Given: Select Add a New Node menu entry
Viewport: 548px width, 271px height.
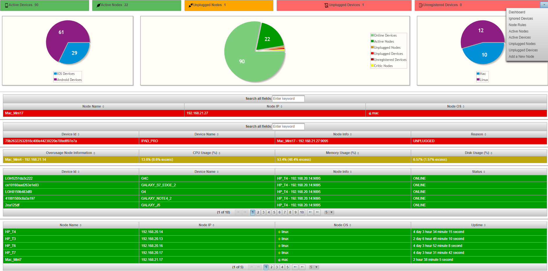Looking at the screenshot, I should pos(521,57).
